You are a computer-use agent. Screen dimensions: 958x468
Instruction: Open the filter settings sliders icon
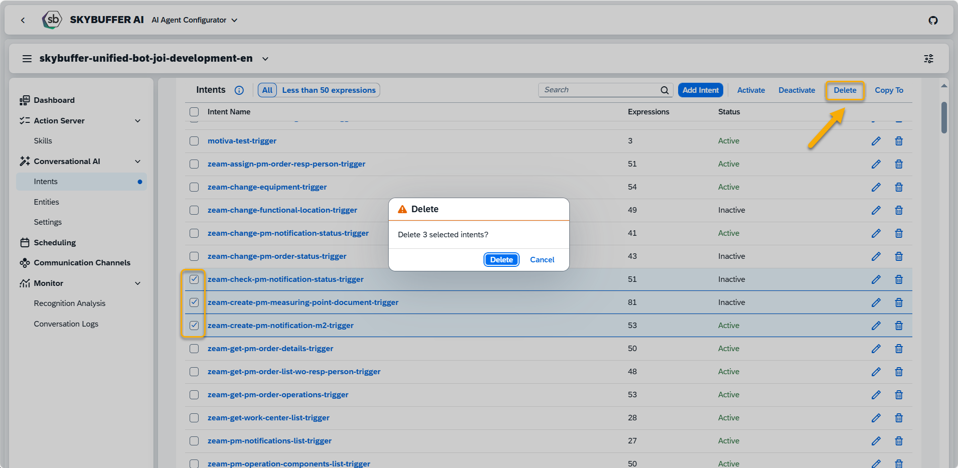928,59
